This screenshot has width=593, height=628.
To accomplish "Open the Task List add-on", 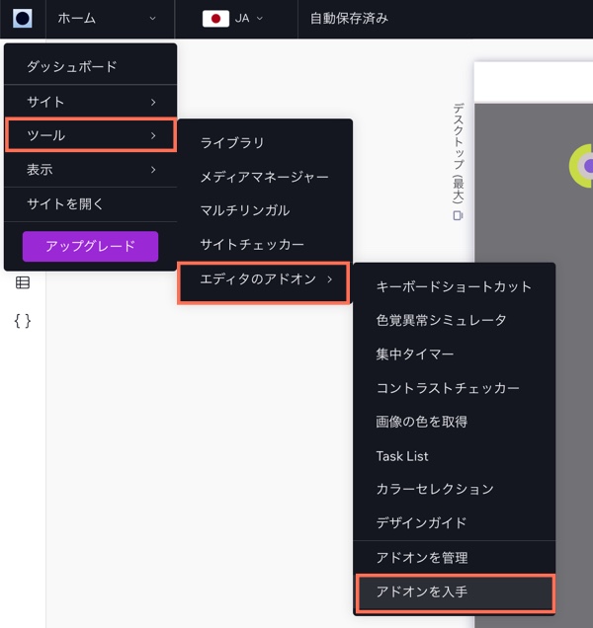I will 455,456.
